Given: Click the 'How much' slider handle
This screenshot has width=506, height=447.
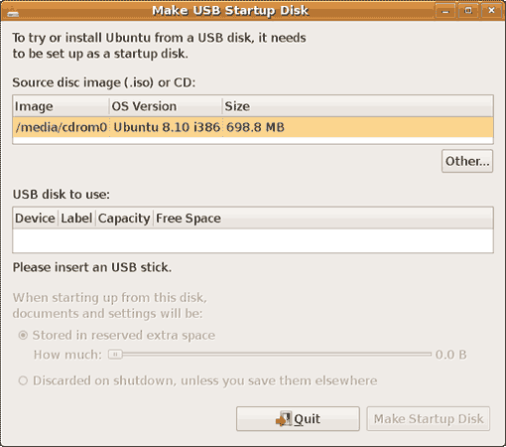Looking at the screenshot, I should pos(115,355).
